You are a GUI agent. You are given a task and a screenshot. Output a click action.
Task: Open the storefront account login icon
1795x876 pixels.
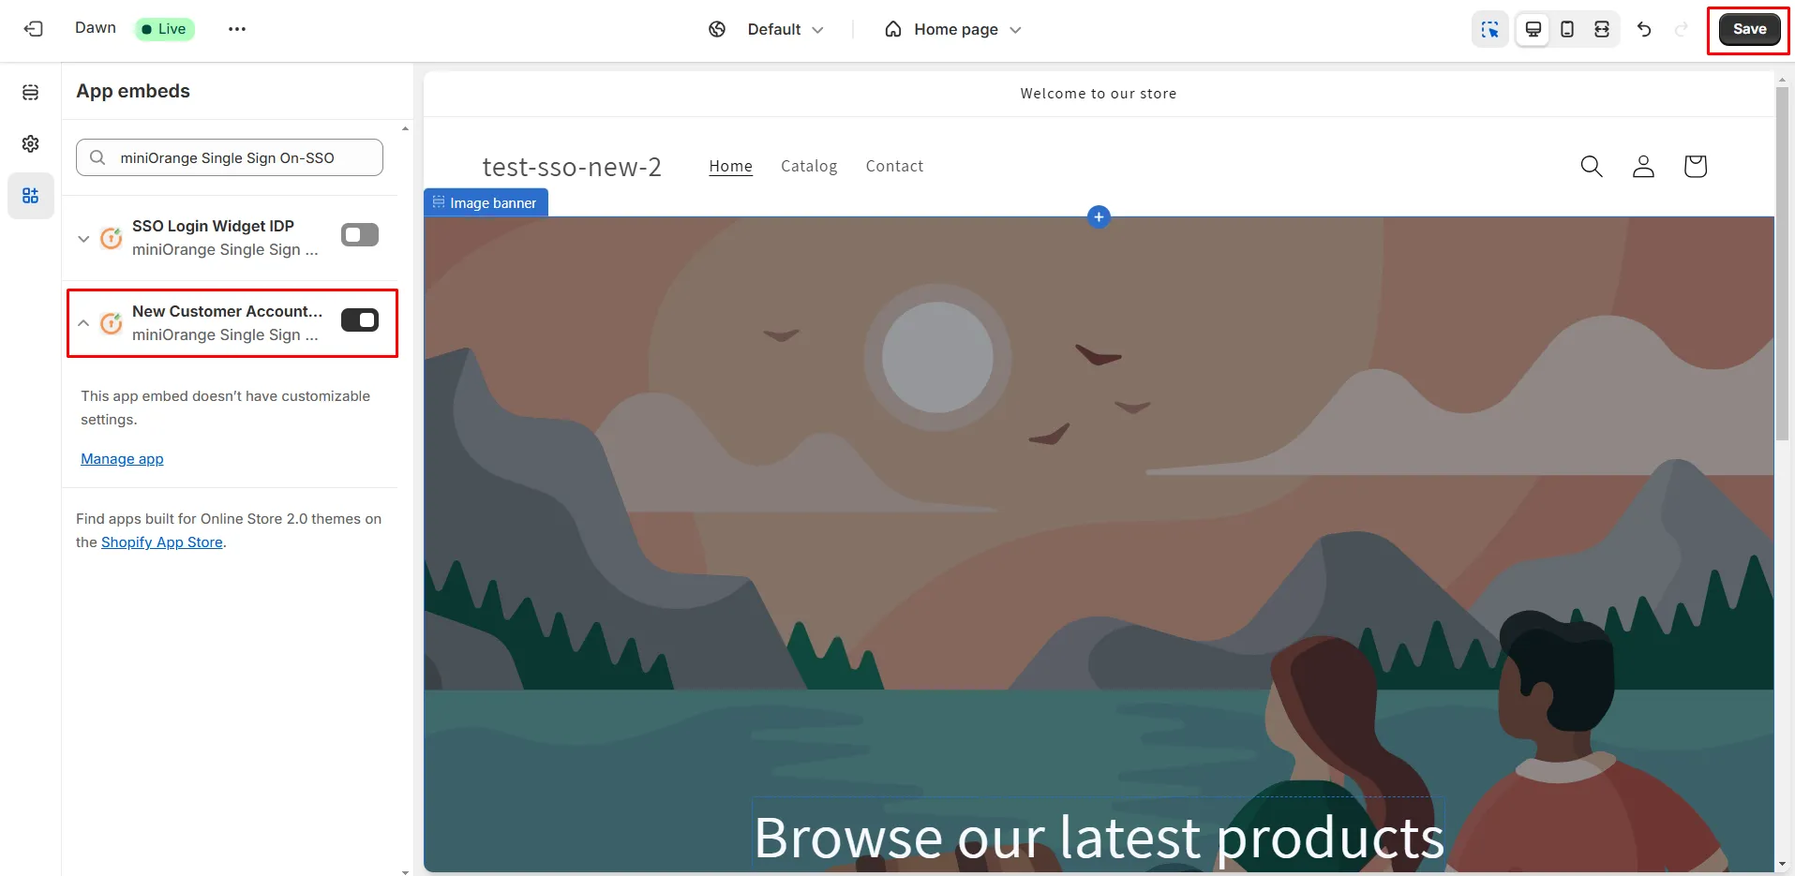[1643, 166]
